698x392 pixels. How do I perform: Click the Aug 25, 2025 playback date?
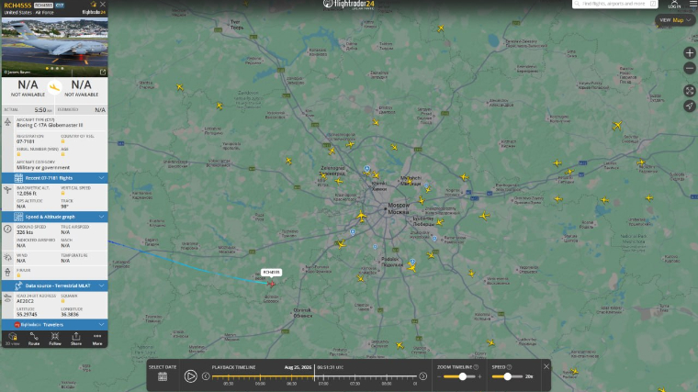click(298, 367)
